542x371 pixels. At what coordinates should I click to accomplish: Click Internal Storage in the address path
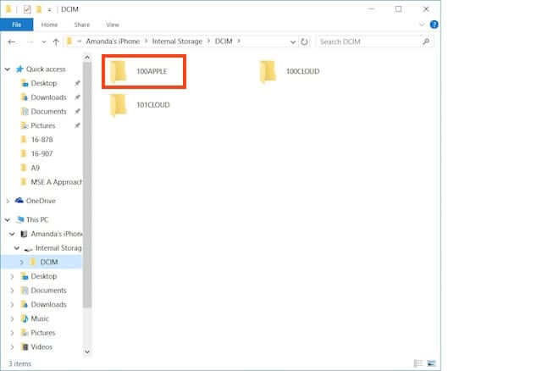[x=176, y=41]
